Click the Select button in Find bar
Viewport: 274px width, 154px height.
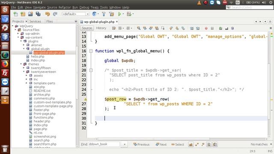point(178,145)
